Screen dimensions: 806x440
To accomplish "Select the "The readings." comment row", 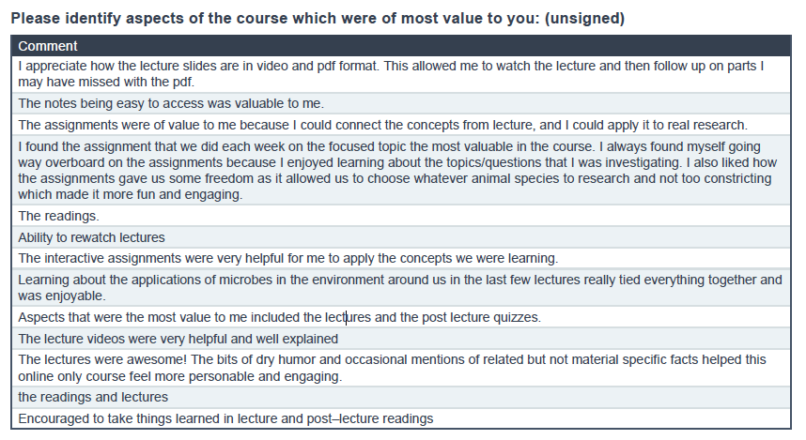I will [58, 216].
